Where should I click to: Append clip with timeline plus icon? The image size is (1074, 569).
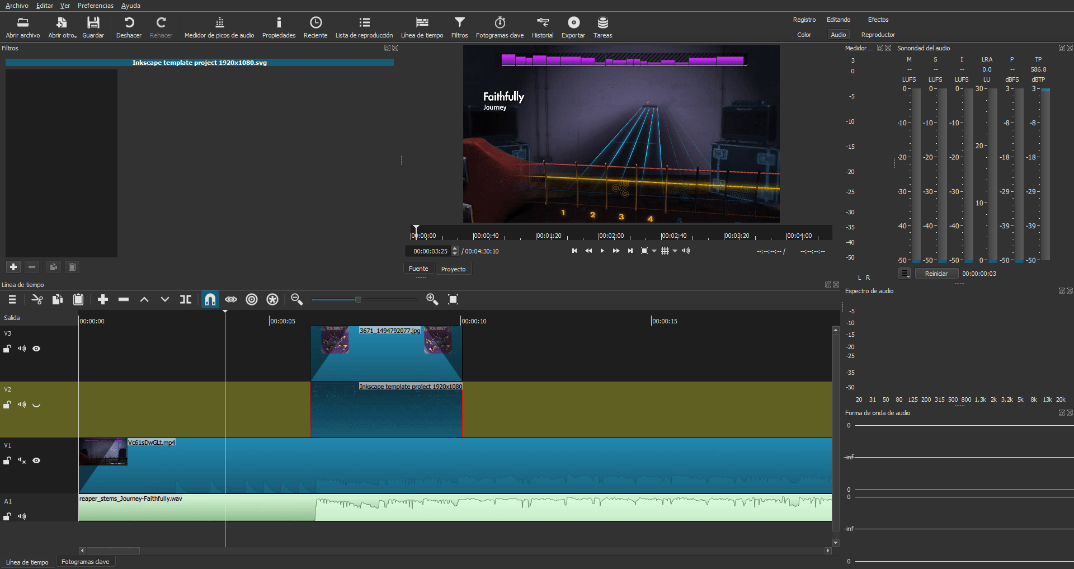(x=102, y=299)
